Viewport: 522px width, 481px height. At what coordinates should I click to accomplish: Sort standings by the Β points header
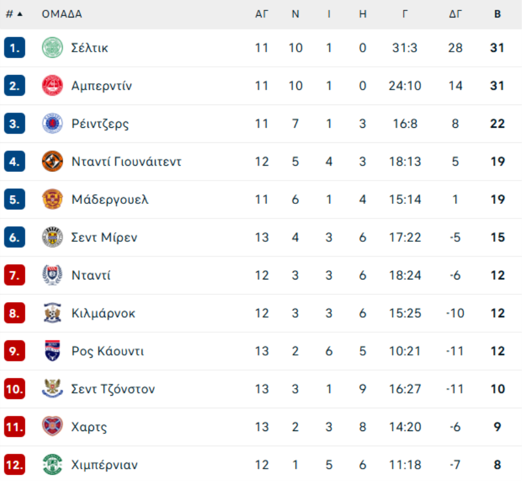pyautogui.click(x=498, y=14)
